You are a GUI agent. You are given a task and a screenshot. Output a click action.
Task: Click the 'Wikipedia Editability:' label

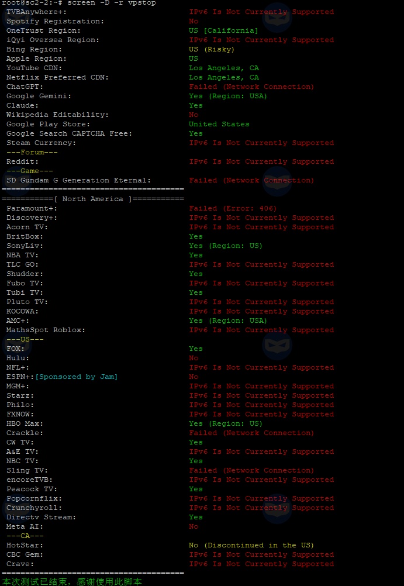pos(57,115)
